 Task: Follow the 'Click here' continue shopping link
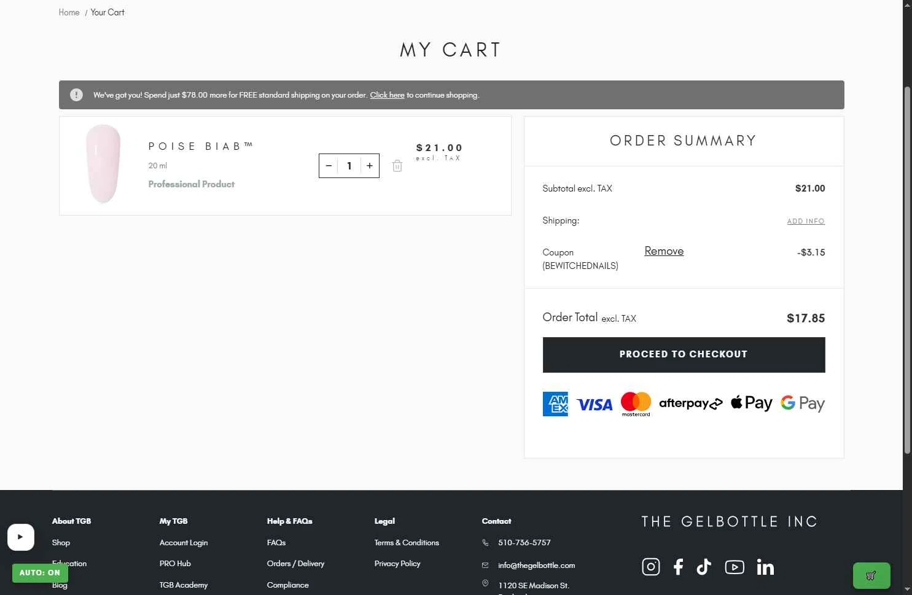(387, 95)
